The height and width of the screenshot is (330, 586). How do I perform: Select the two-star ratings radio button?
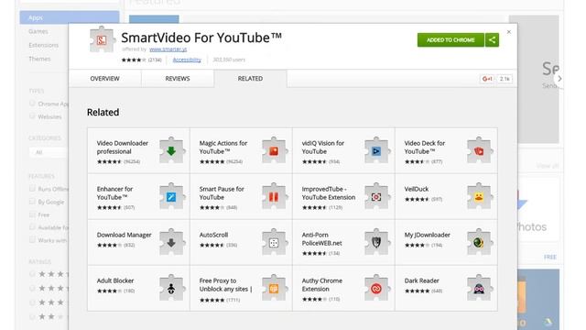click(x=32, y=316)
